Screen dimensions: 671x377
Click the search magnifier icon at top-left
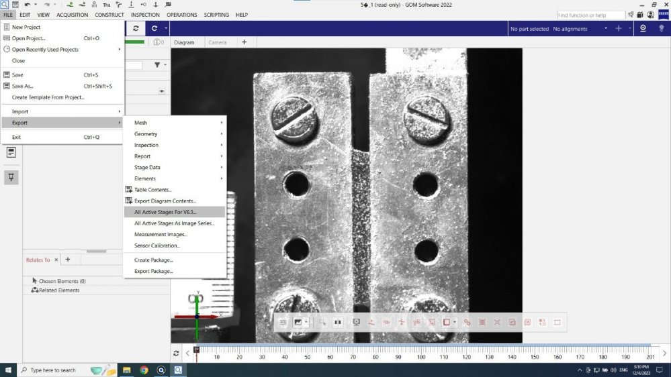[x=5, y=5]
